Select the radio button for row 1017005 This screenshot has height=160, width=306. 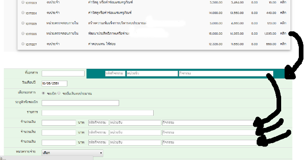[23, 23]
